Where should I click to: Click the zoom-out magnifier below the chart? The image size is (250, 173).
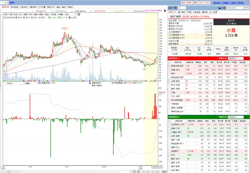click(x=134, y=172)
